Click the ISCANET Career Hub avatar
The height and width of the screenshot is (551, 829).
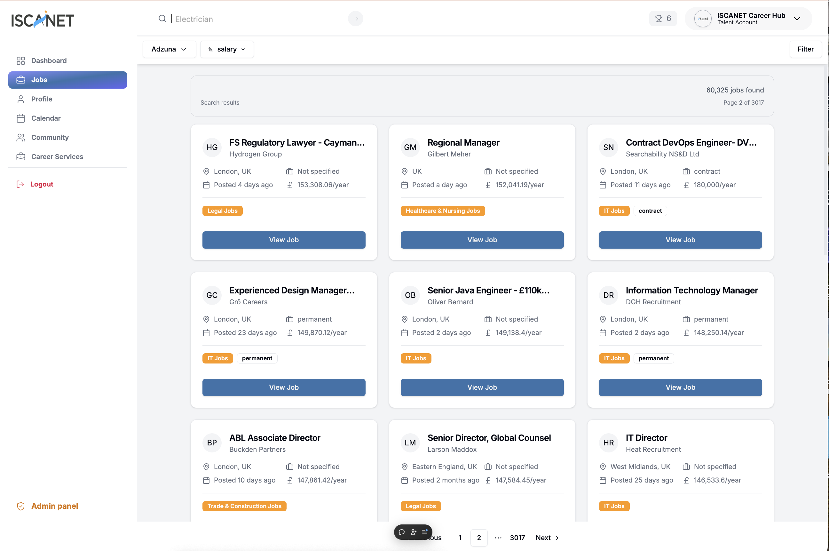[703, 19]
